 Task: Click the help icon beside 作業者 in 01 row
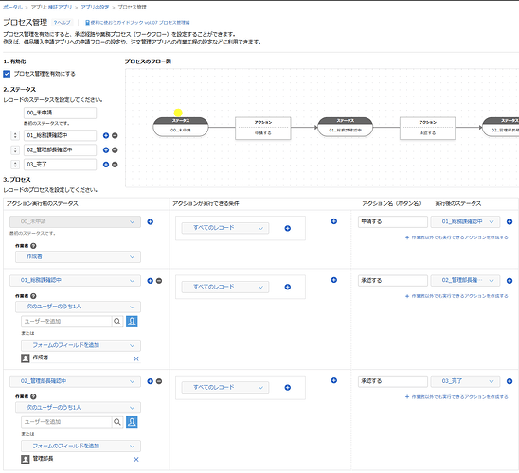tap(33, 296)
